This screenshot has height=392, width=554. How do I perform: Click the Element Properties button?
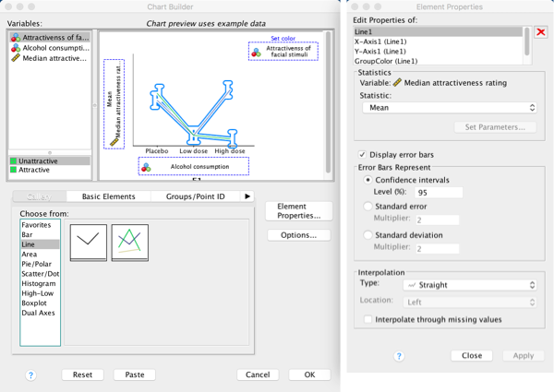pos(297,210)
